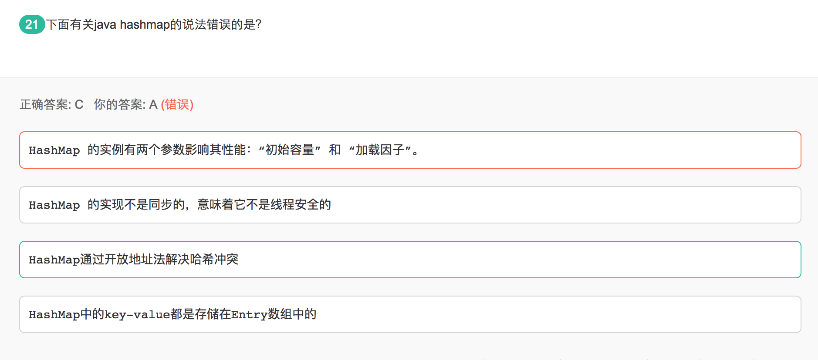Screen dimensions: 818x360
Task: Click the question text about java hashmap
Action: [x=154, y=24]
